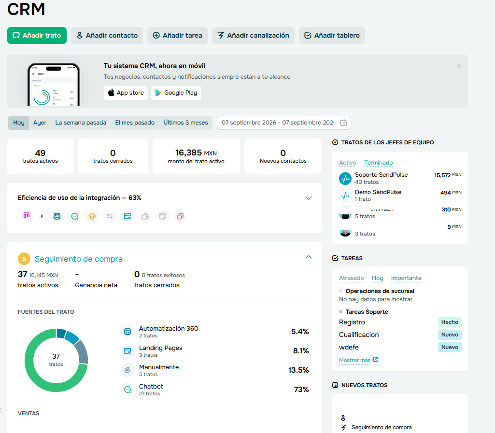Image resolution: width=495 pixels, height=433 pixels.
Task: Open the Seguimiento de compra pipeline link
Action: 79,259
